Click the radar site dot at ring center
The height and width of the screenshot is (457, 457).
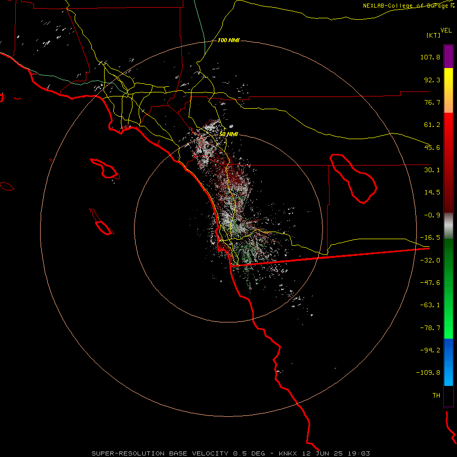[238, 222]
